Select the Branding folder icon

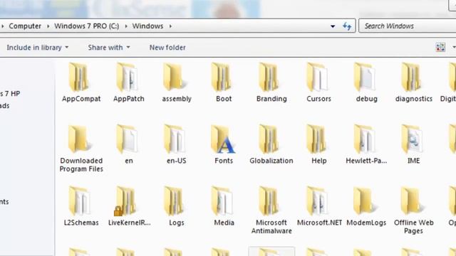[269, 78]
